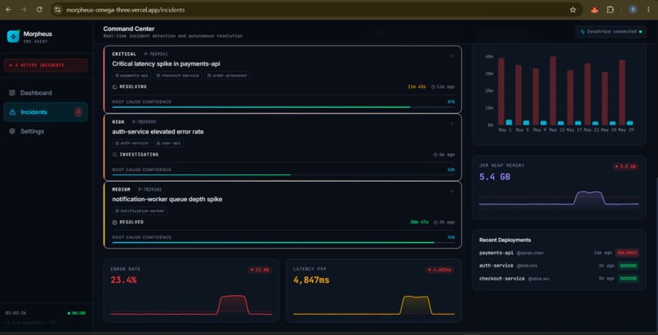Screen dimensions: 658x335
Task: Open the browser three-dot menu
Action: click(x=649, y=10)
